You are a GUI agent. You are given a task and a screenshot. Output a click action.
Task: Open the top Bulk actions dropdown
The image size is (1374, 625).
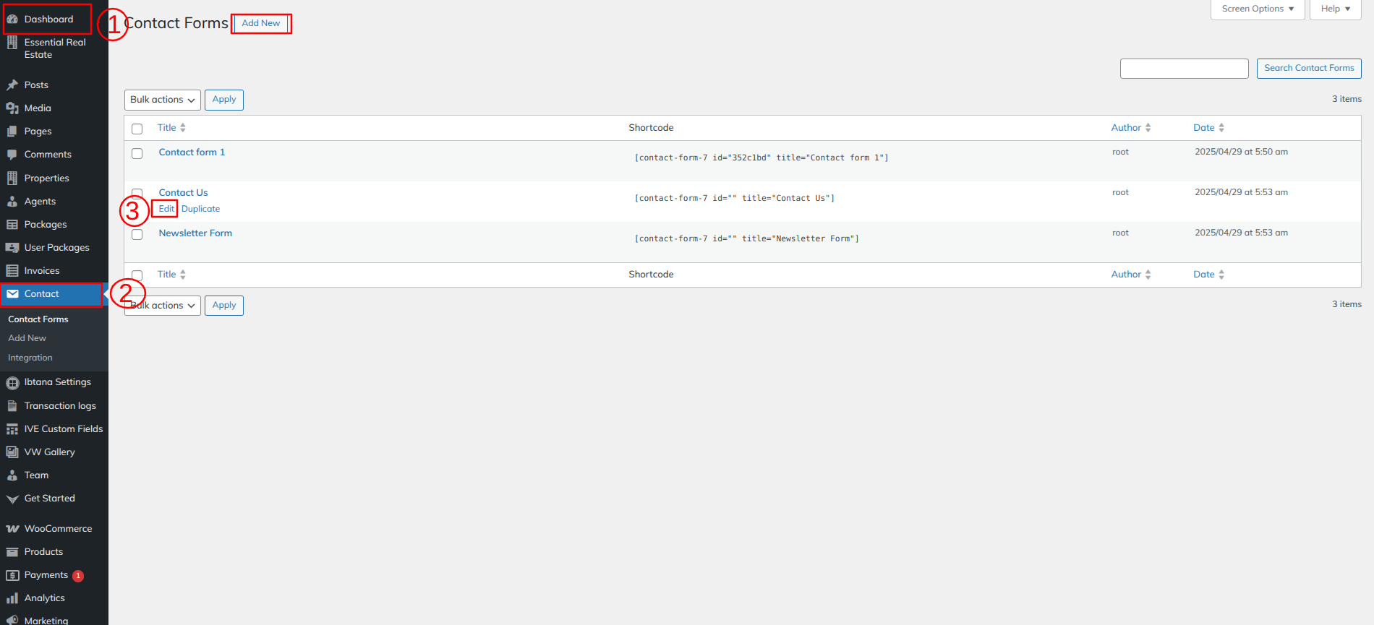coord(162,100)
